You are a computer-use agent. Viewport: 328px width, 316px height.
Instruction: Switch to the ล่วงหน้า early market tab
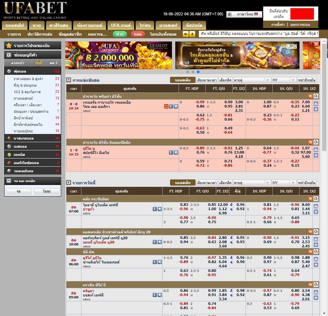(17, 63)
